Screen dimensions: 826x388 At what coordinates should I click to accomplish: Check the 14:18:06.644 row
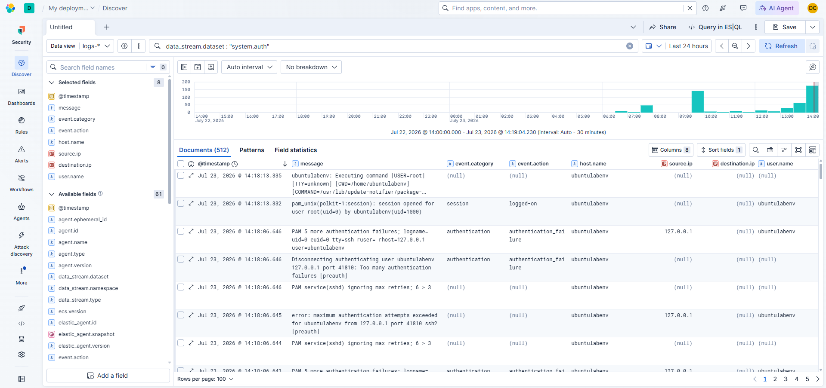181,343
